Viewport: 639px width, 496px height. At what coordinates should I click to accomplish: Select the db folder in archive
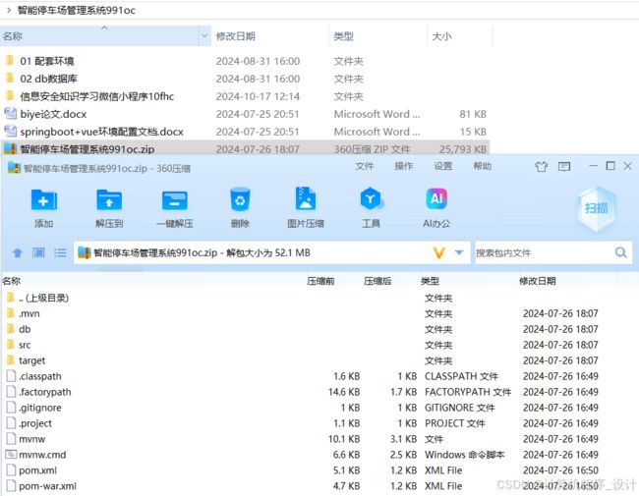pyautogui.click(x=25, y=329)
